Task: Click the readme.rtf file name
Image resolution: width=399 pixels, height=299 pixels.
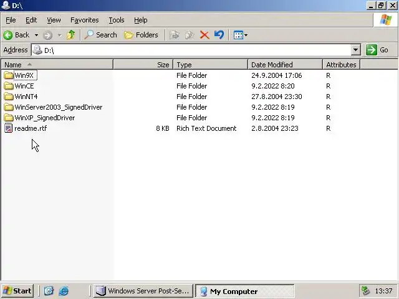Action: (x=31, y=128)
